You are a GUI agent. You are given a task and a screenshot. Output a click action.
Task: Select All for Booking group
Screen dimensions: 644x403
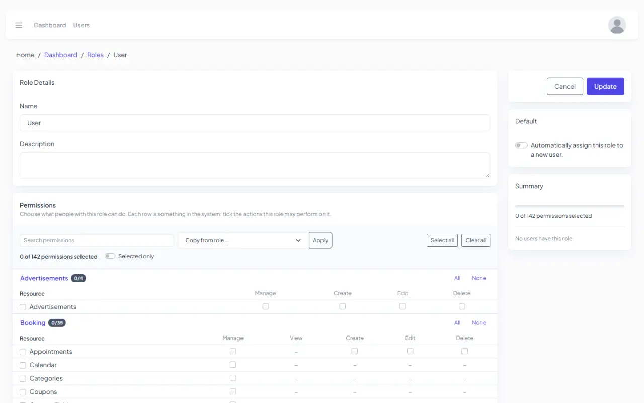point(457,323)
